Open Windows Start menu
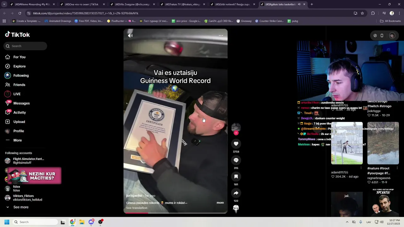 click(x=7, y=222)
